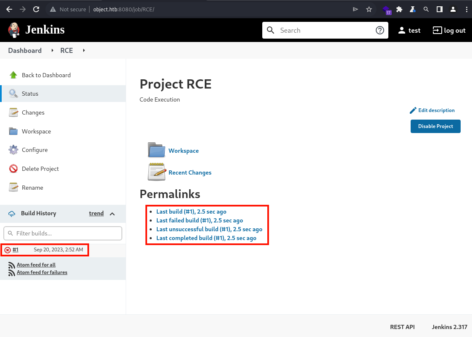This screenshot has height=337, width=472.
Task: Click the Filter builds input field
Action: pyautogui.click(x=63, y=233)
